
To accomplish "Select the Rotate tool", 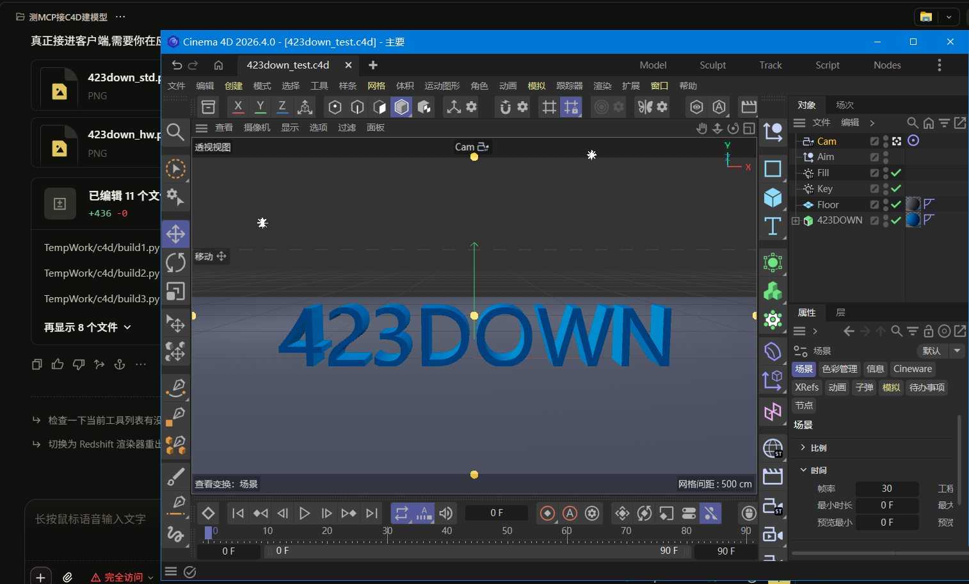I will point(175,263).
